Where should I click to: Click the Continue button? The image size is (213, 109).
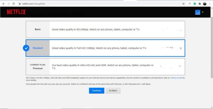pyautogui.click(x=97, y=91)
